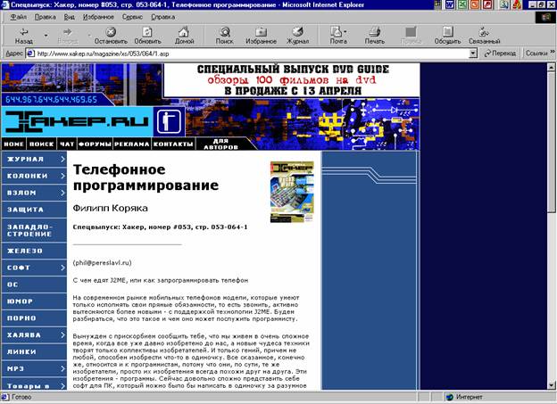Click the КОНТАКТЫ site navigation link
The image size is (557, 404).
[173, 144]
